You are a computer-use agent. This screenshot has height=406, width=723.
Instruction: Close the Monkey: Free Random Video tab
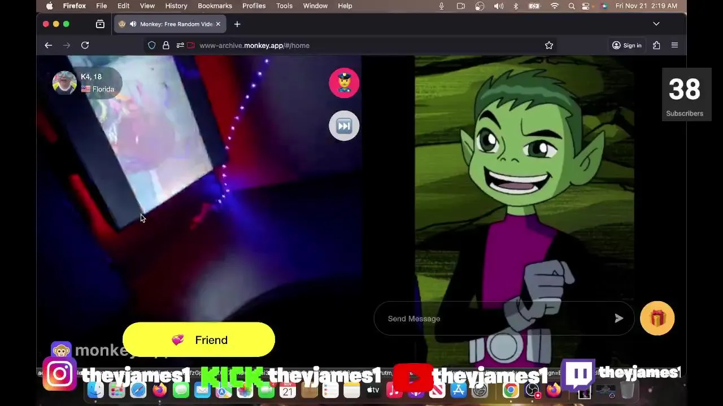(217, 24)
